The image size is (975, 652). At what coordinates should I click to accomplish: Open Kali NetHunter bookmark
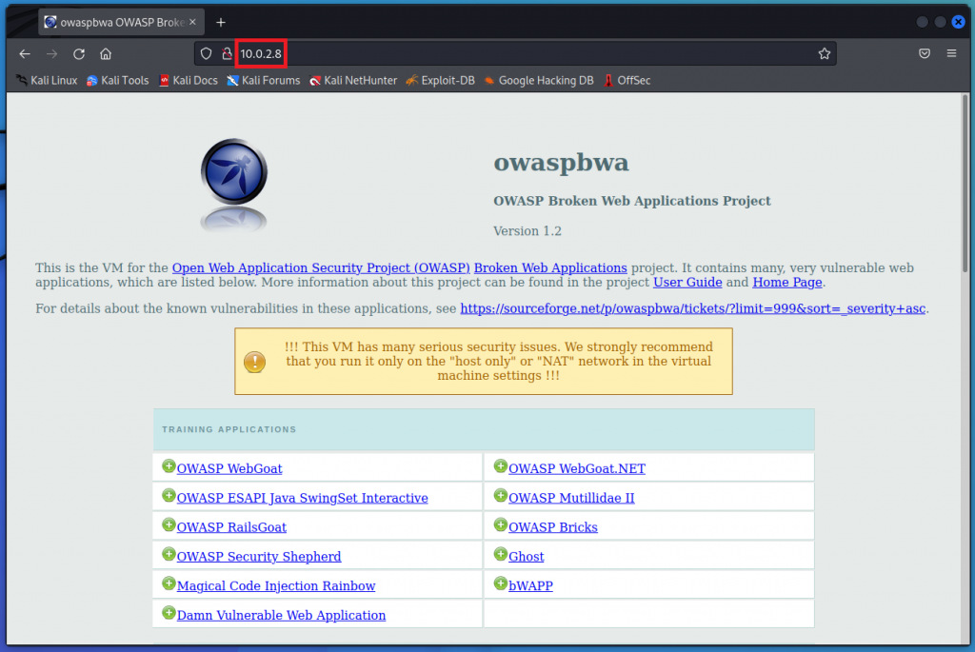(353, 80)
